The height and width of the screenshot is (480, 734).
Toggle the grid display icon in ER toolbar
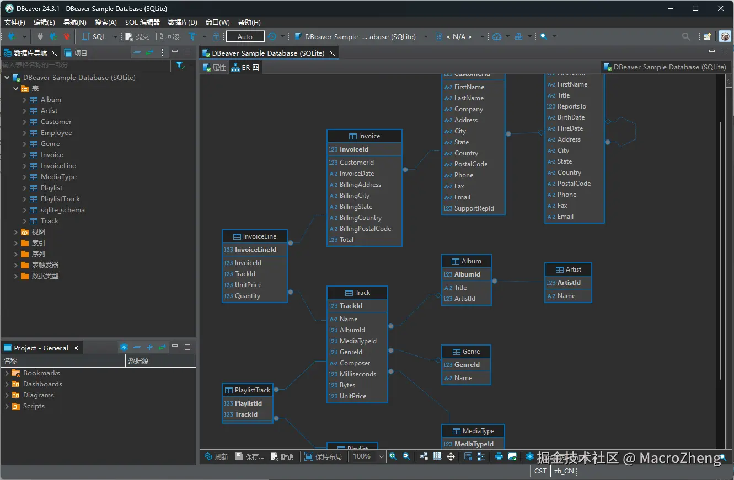point(437,456)
